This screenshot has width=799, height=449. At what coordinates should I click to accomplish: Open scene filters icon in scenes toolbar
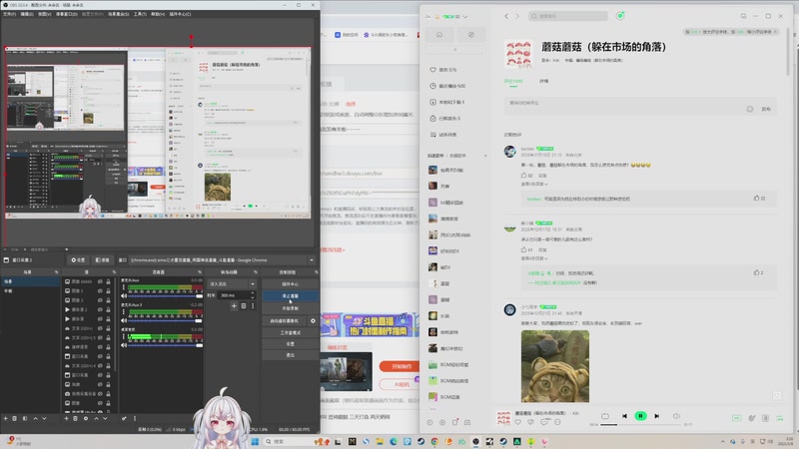(24, 418)
